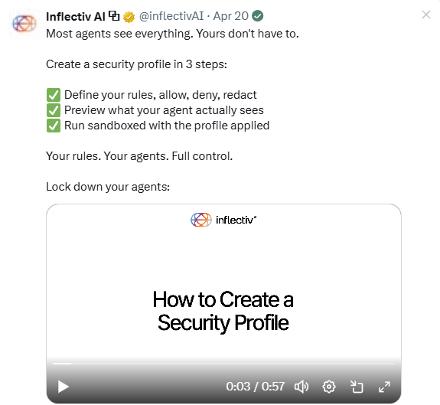The height and width of the screenshot is (405, 440).
Task: Expand the video to fullscreen
Action: [384, 387]
